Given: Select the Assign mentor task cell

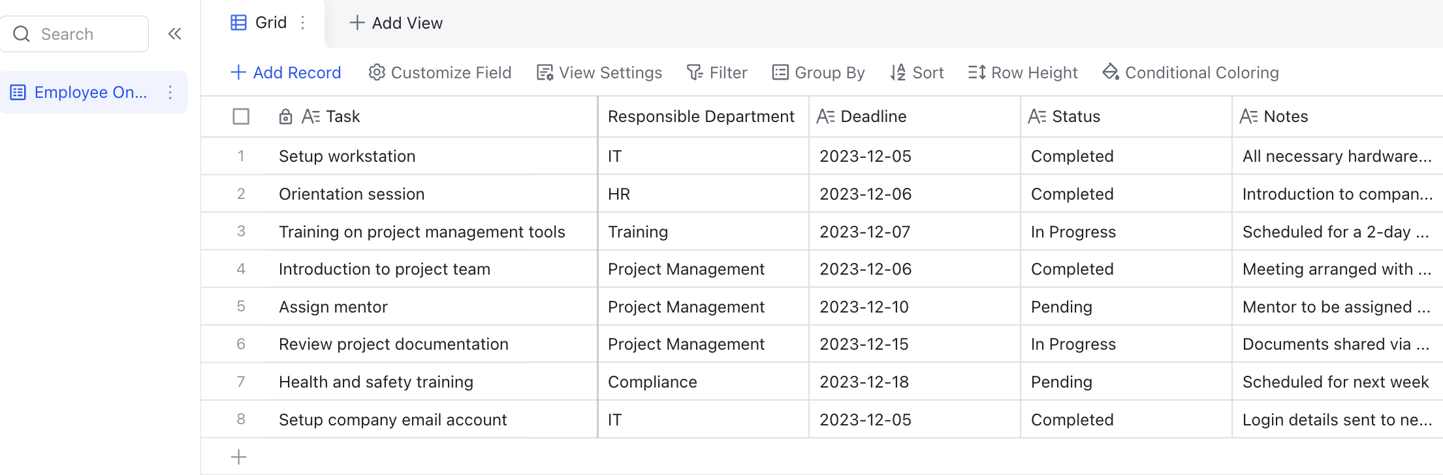Looking at the screenshot, I should [432, 307].
